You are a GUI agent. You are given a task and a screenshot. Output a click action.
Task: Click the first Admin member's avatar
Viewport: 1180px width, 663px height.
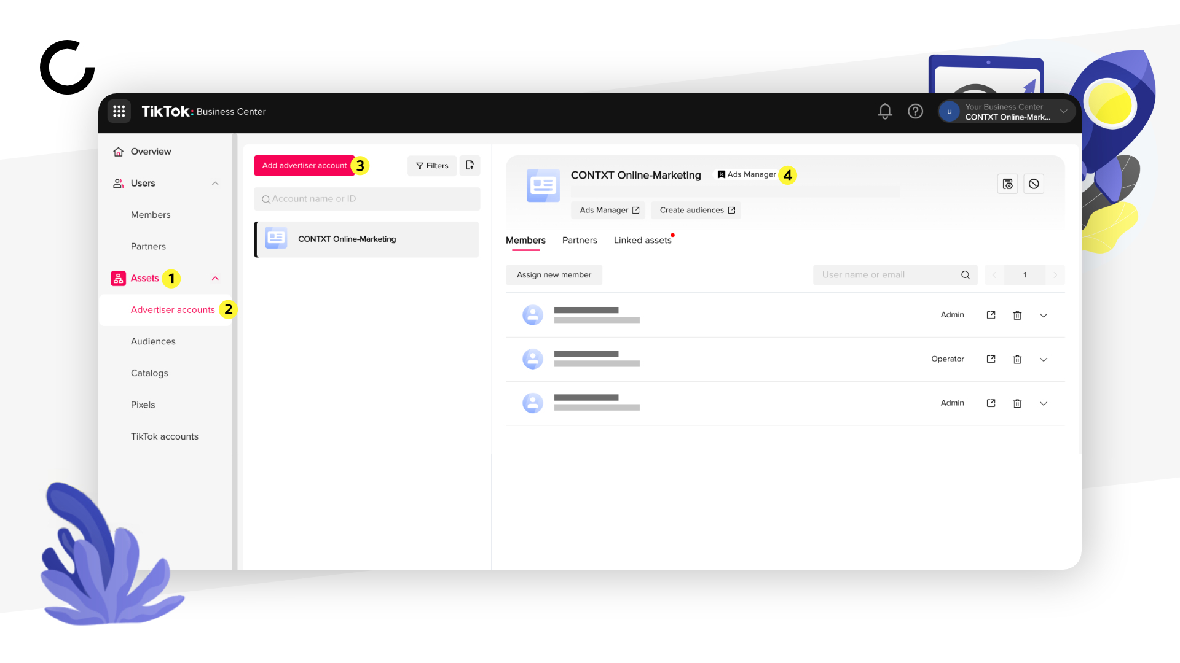coord(533,315)
